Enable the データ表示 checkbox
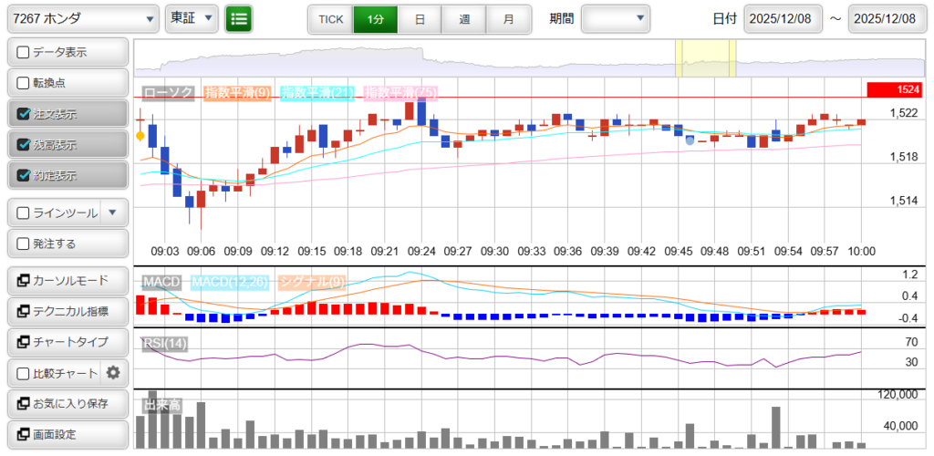934x456 pixels. point(24,52)
